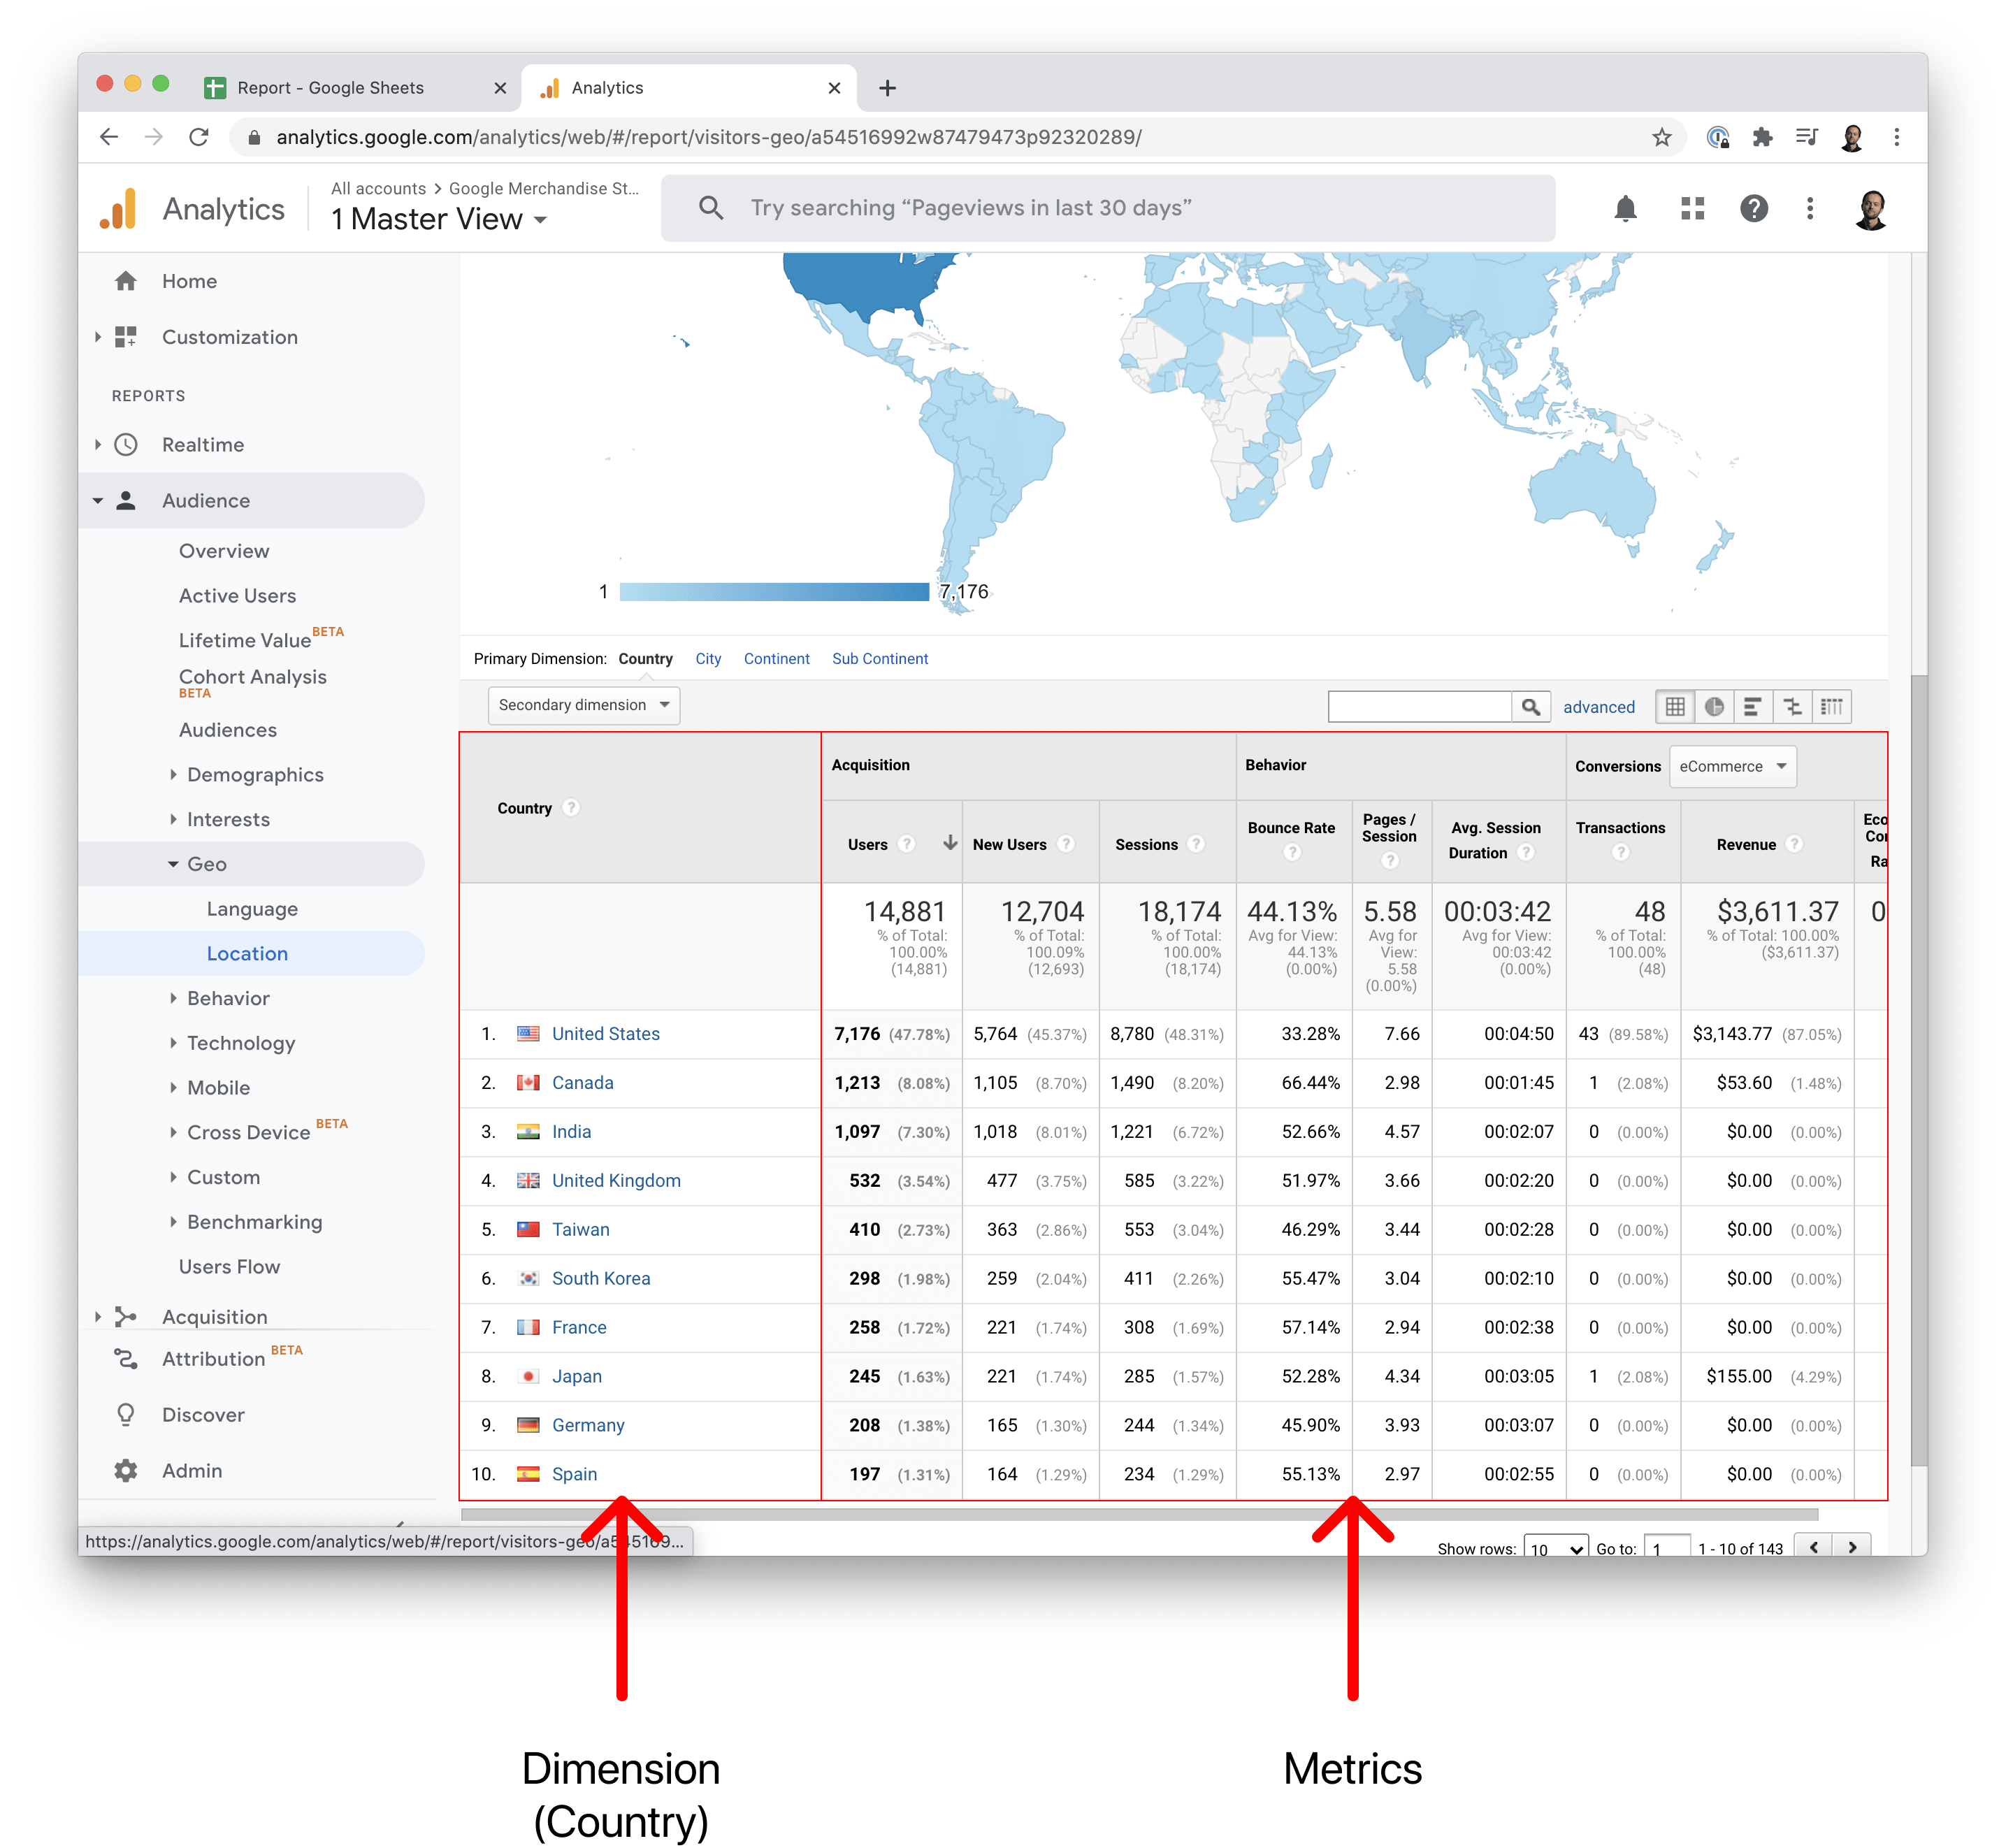The image size is (2006, 1848).
Task: Go to previous page of rows
Action: tap(1813, 1546)
